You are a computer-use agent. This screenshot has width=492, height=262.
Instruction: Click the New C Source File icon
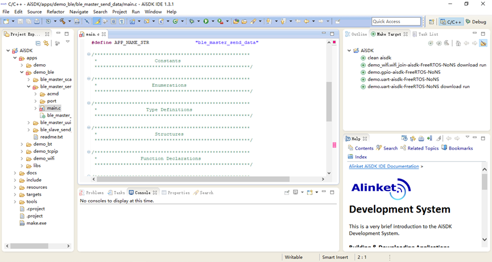click(161, 21)
